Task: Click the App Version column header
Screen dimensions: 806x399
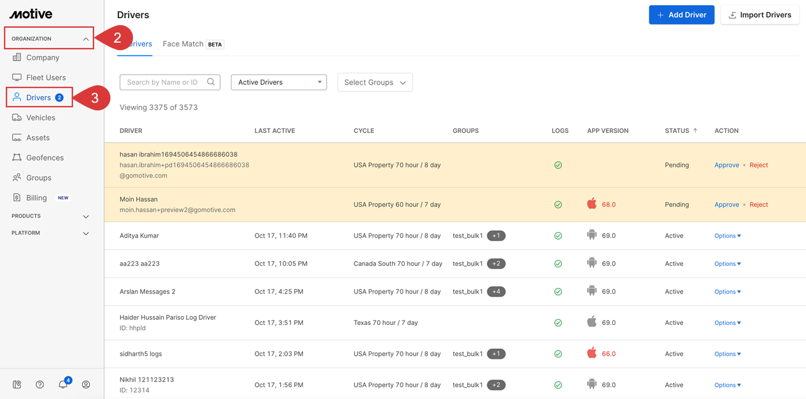Action: [x=608, y=130]
